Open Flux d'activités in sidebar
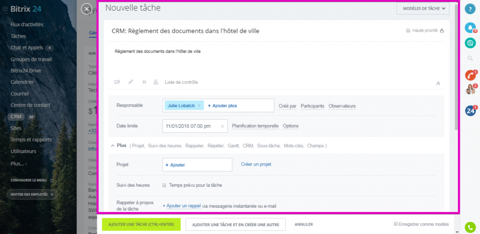 tap(27, 24)
